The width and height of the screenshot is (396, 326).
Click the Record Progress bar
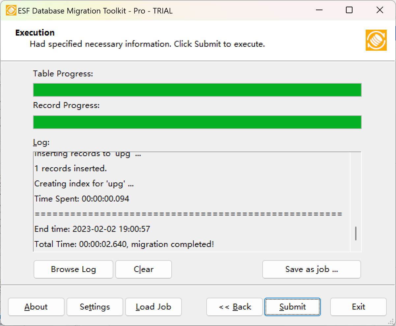pyautogui.click(x=197, y=122)
